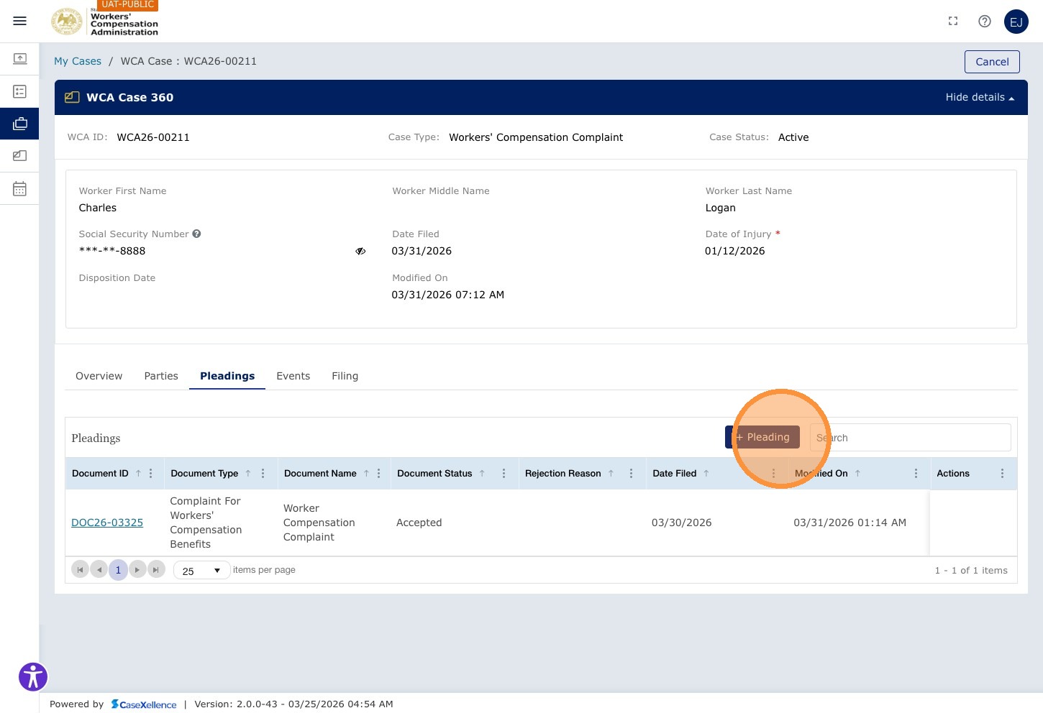Add a new Pleading
Image resolution: width=1043 pixels, height=713 pixels.
pyautogui.click(x=762, y=437)
